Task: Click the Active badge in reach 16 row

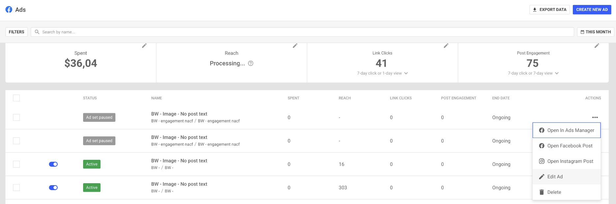Action: coord(92,164)
